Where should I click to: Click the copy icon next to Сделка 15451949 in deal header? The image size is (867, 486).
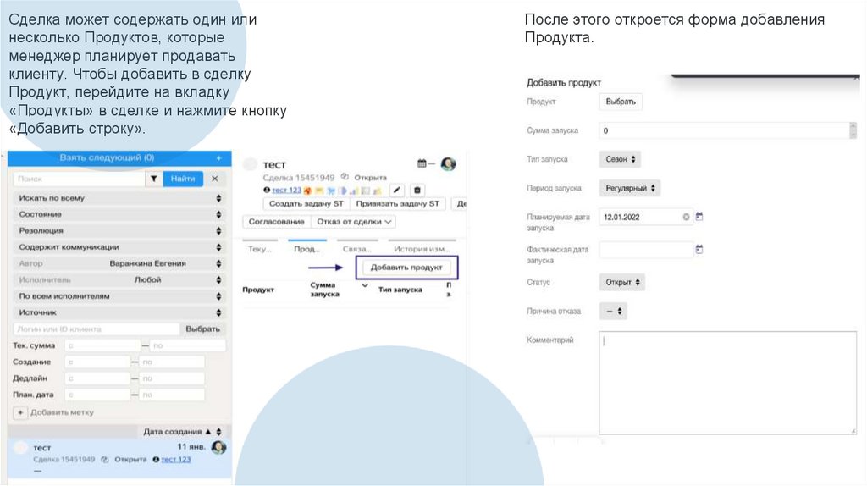point(345,177)
